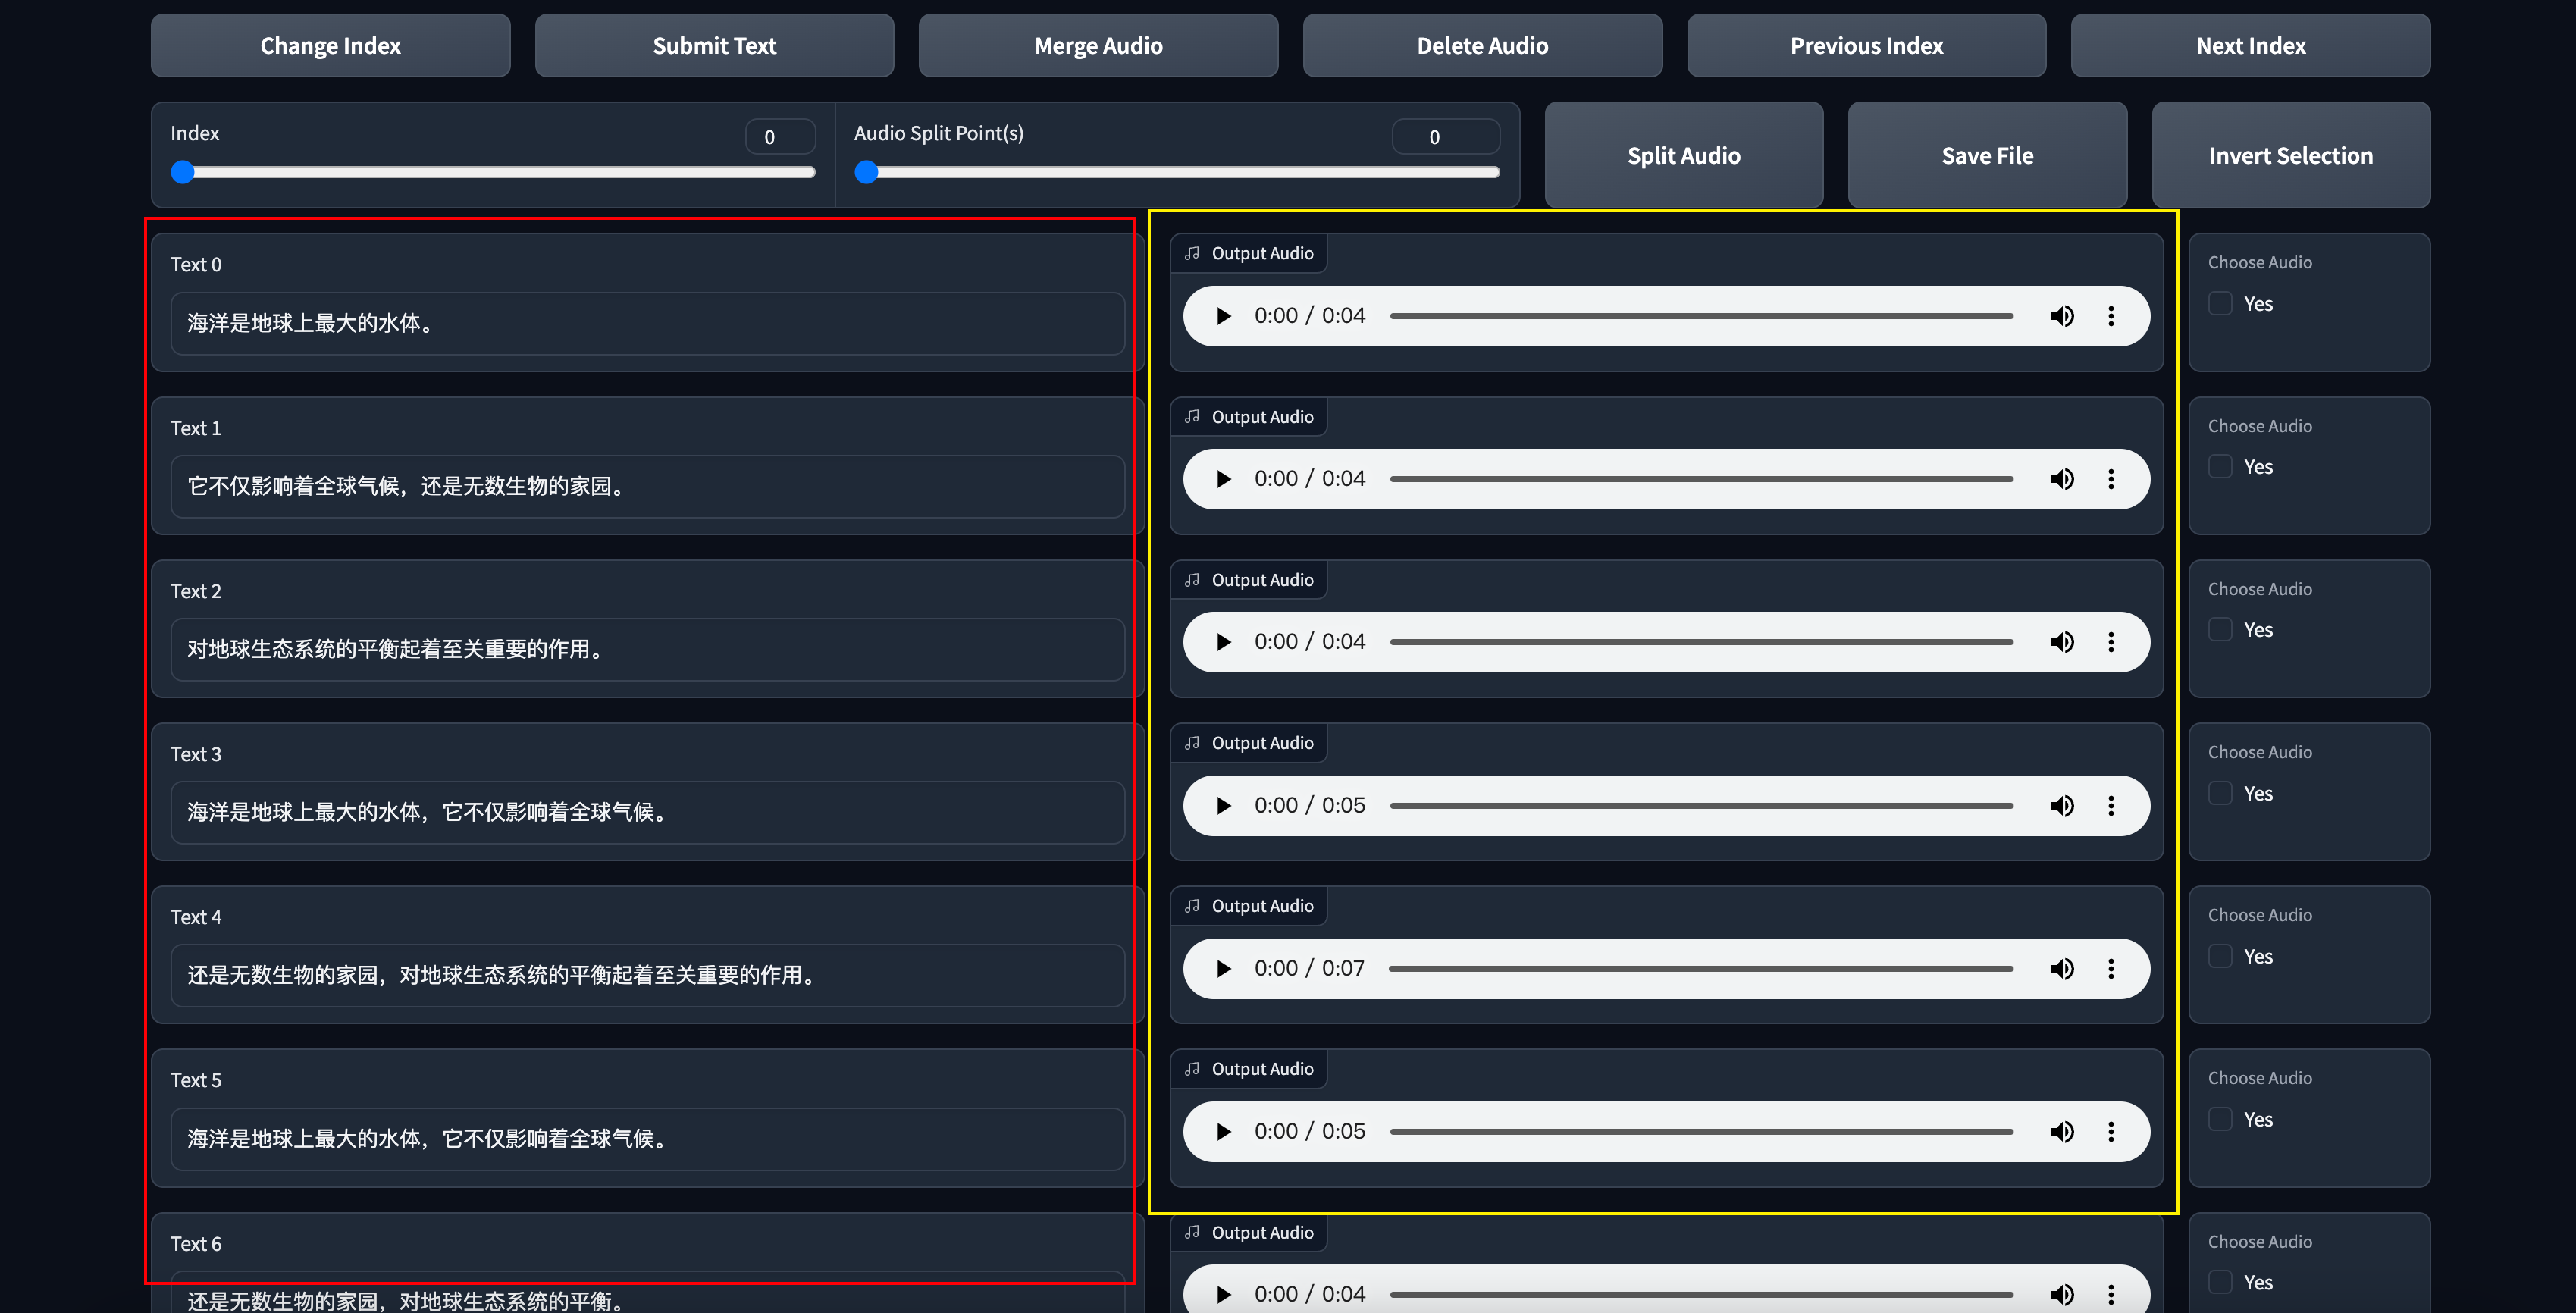Play the 0:07 long audio clip
The height and width of the screenshot is (1313, 2576).
(1223, 969)
